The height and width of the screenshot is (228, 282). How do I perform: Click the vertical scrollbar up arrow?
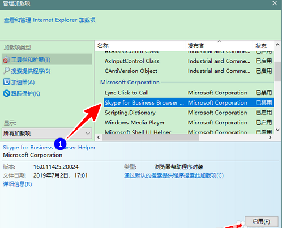pyautogui.click(x=277, y=45)
